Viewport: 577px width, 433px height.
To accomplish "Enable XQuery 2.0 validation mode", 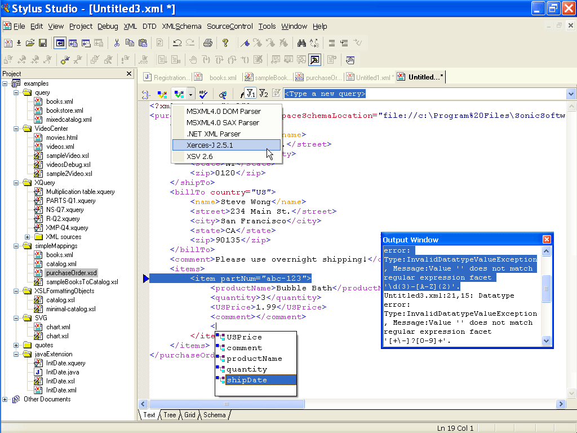I will click(263, 94).
